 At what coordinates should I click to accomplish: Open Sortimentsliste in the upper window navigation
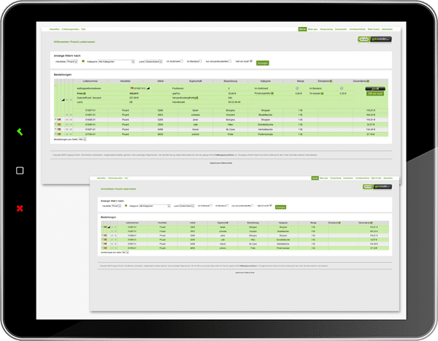coord(357,29)
